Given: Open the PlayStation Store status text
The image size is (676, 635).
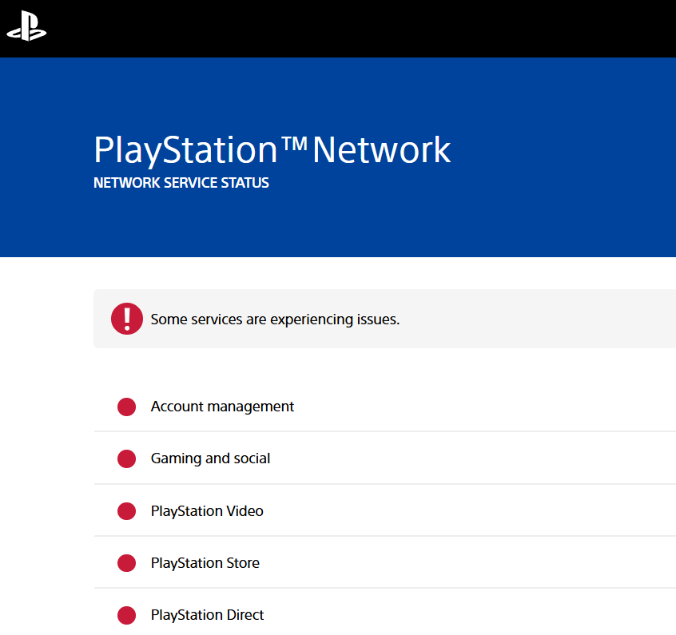Looking at the screenshot, I should 205,563.
